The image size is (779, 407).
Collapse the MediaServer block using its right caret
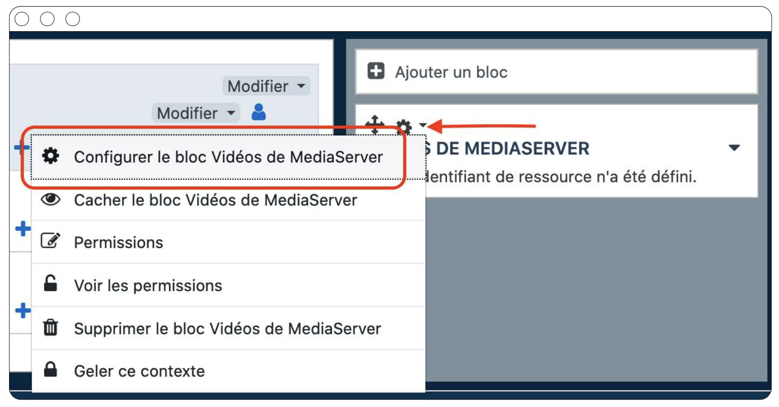(734, 148)
